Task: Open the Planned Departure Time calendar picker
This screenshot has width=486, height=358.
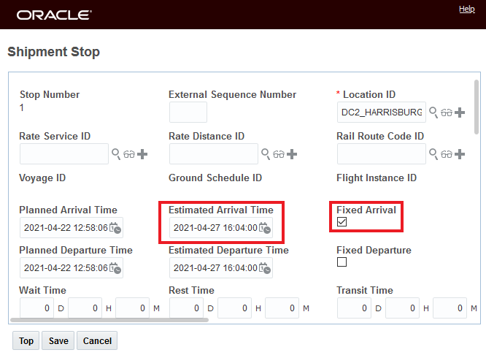Action: 115,268
